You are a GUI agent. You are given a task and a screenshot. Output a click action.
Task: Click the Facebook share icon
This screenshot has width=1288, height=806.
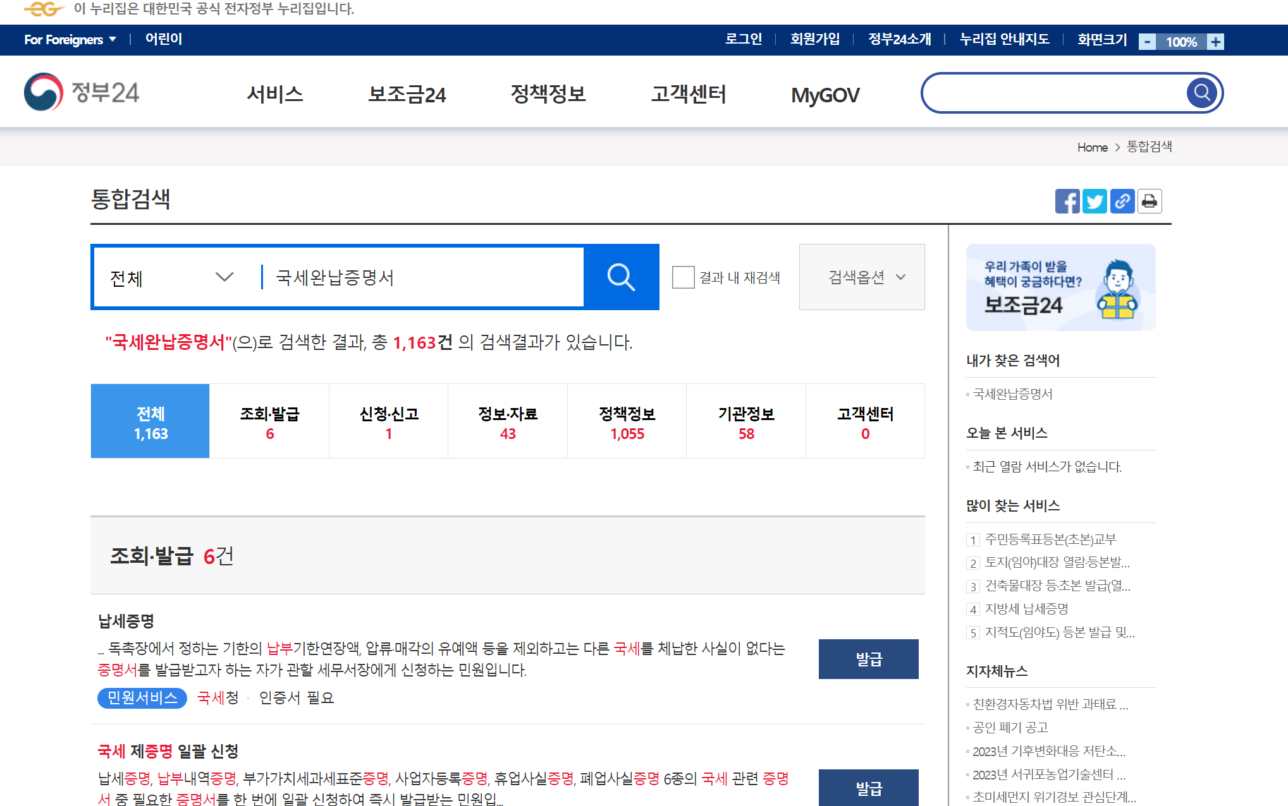(x=1067, y=201)
